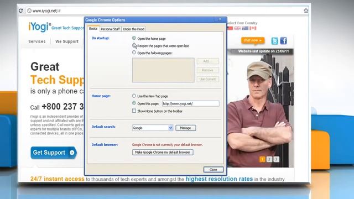Click the Get Support button

click(x=54, y=153)
